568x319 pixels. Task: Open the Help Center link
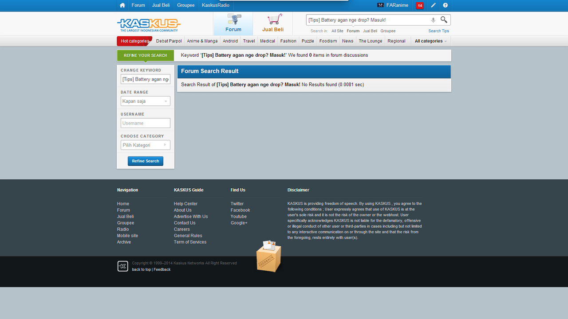pyautogui.click(x=186, y=204)
